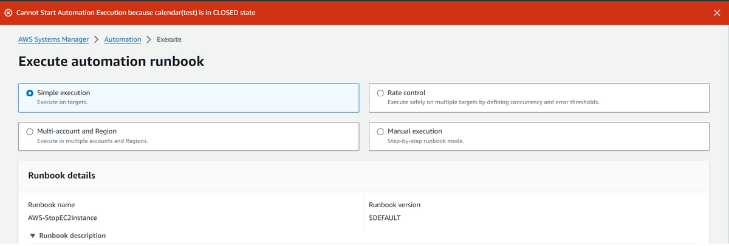Click the chevron after Automation breadcrumb
Screen dimensions: 729x246
[x=149, y=40]
